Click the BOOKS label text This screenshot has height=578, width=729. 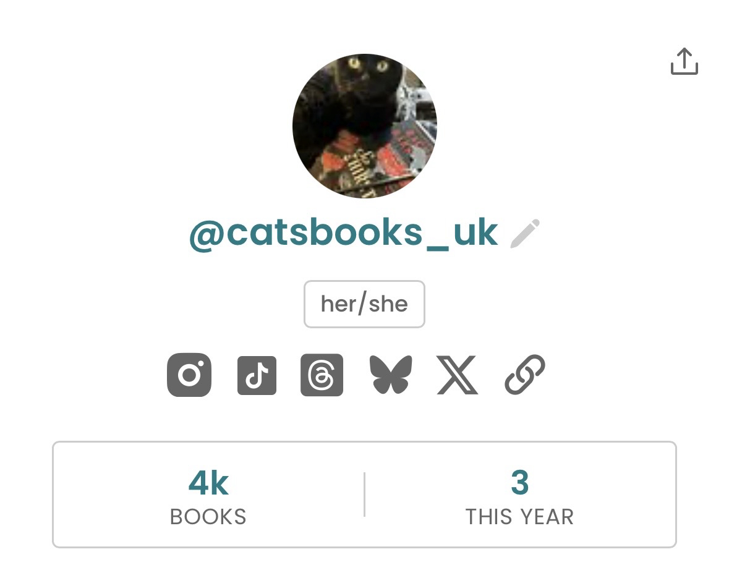tap(208, 517)
